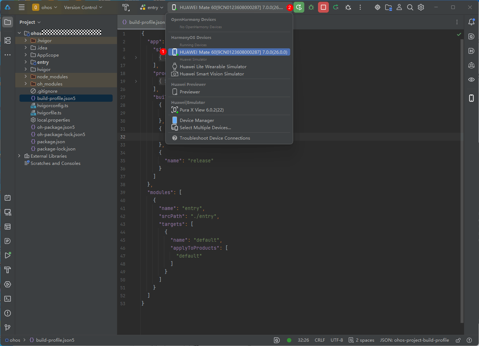Open the Terminal tool window icon
The width and height of the screenshot is (479, 346).
(8, 299)
